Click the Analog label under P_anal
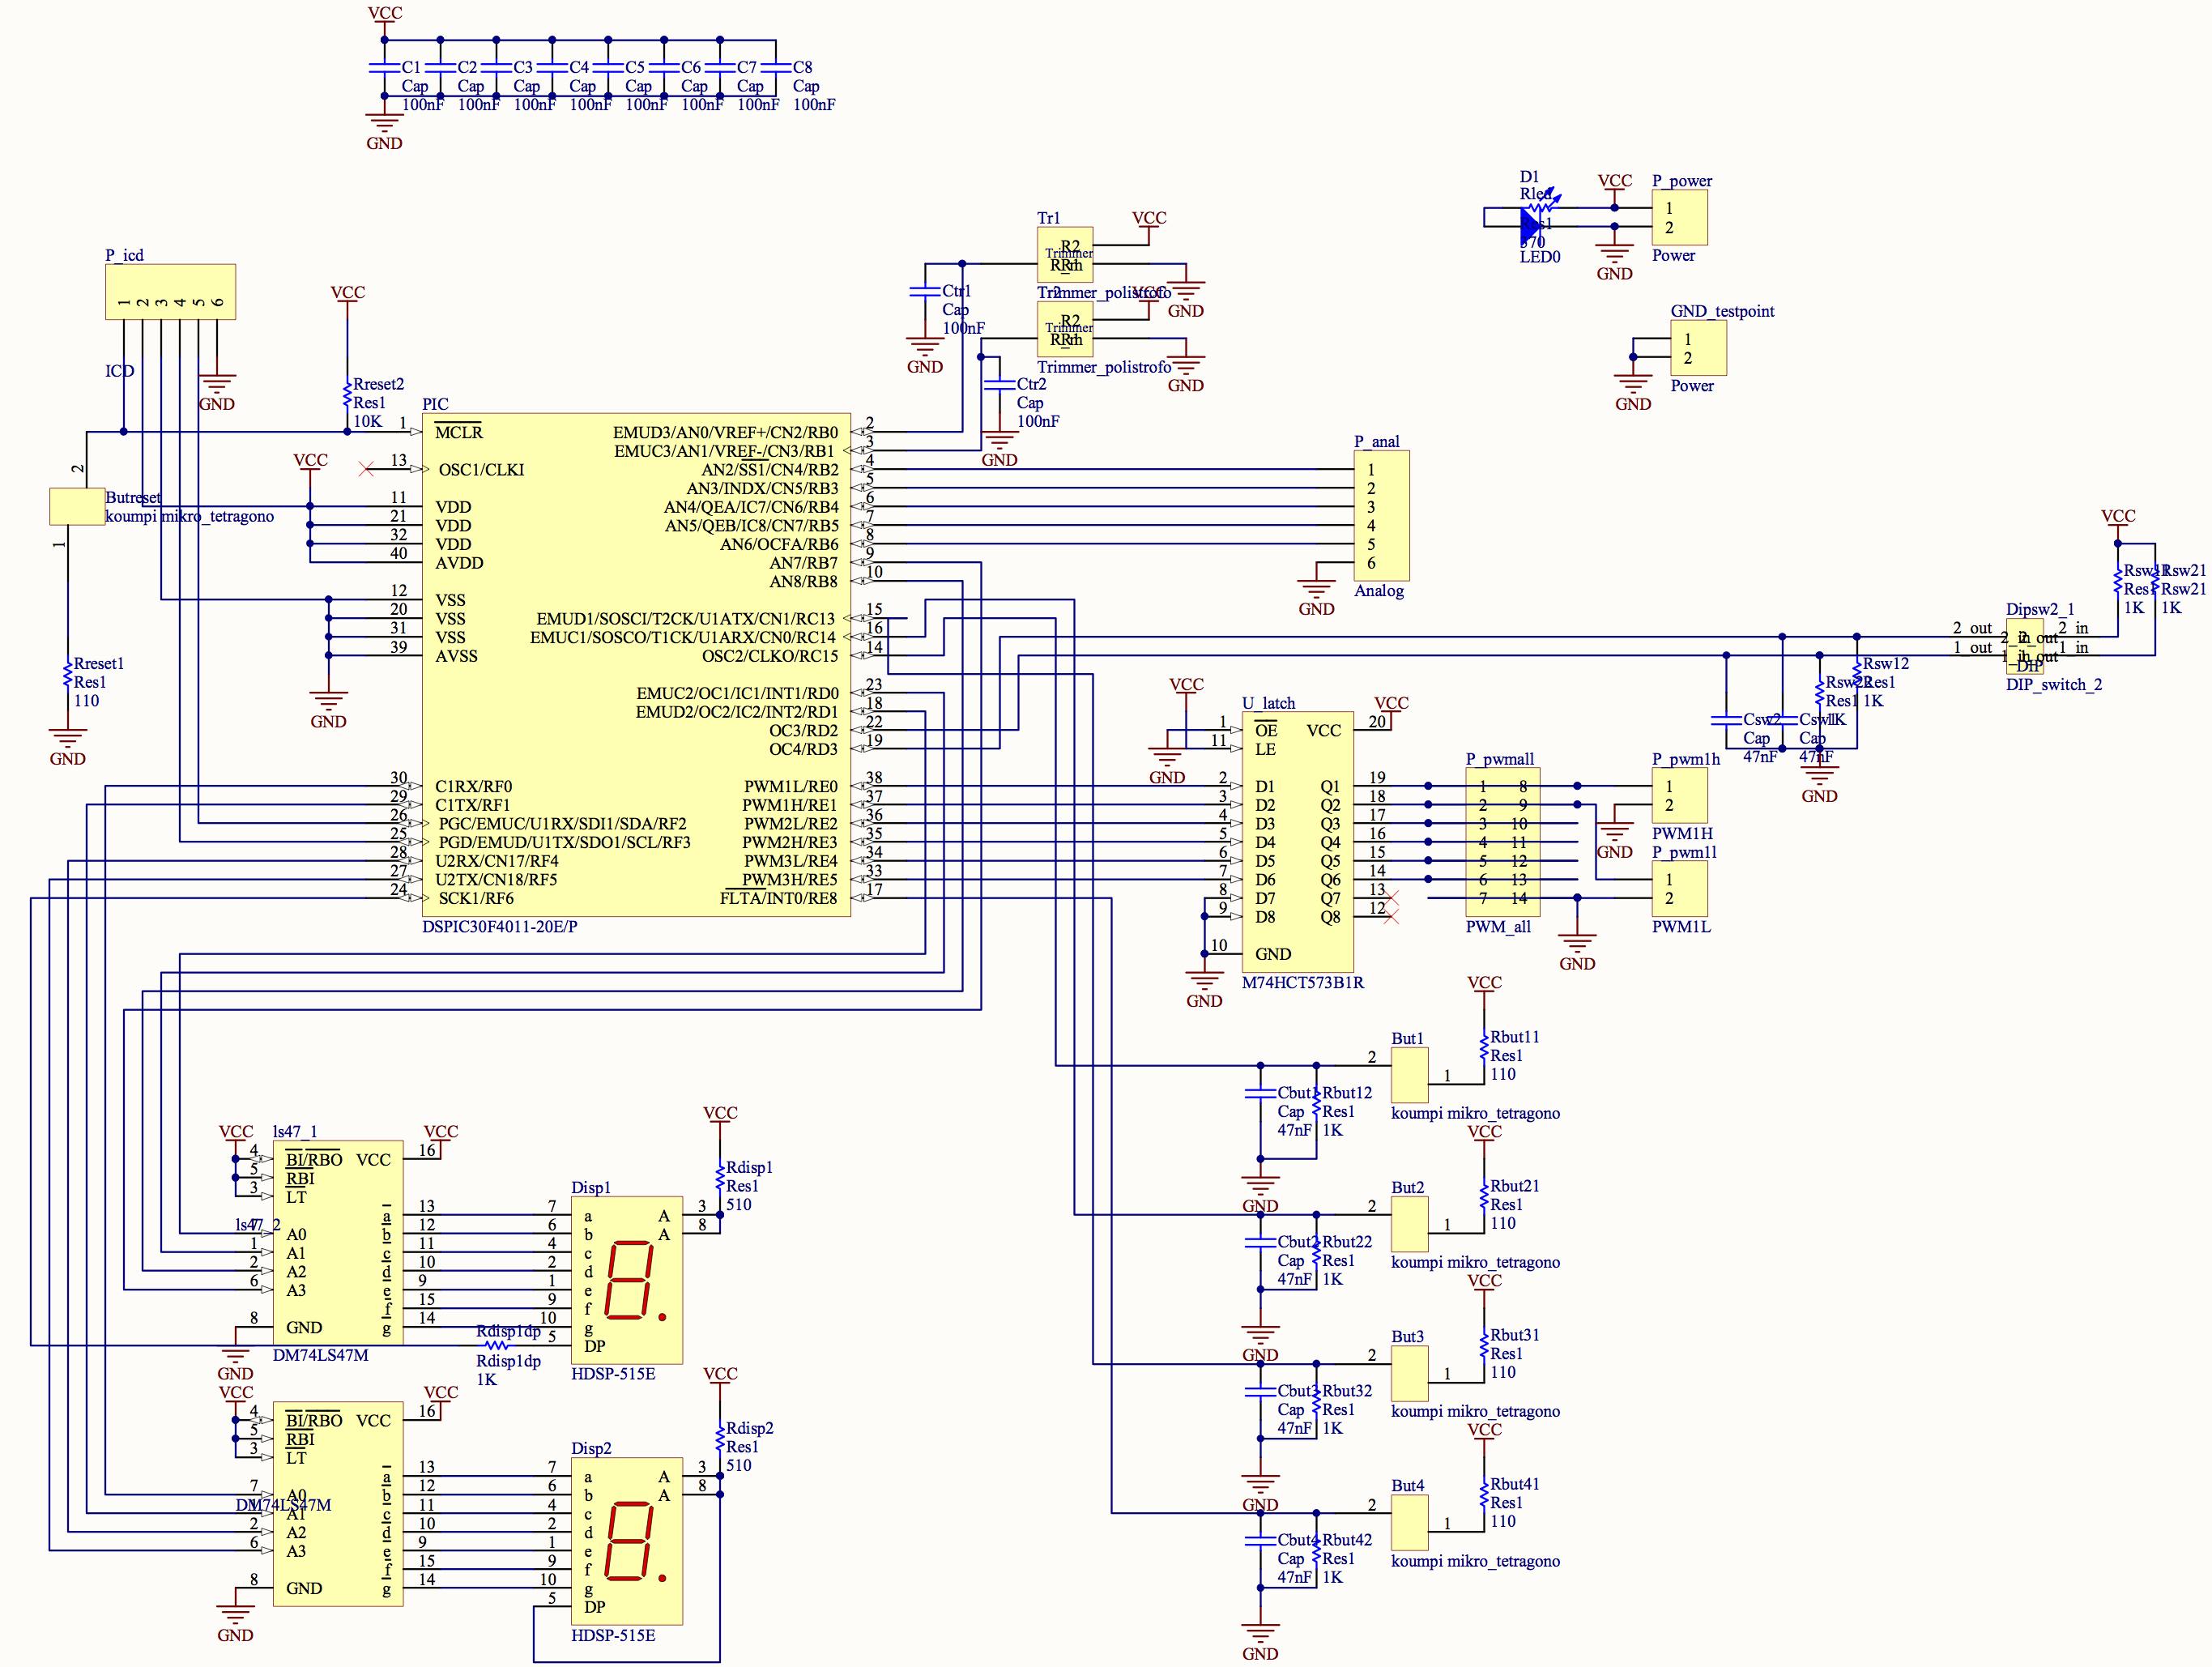 [x=1379, y=591]
